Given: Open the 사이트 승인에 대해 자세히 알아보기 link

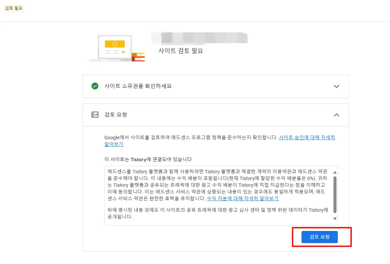Looking at the screenshot, I should point(306,138).
